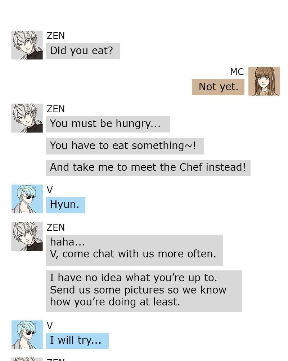Select MC's 'Not yet.' reply bubble
288x361 pixels.
(x=218, y=87)
